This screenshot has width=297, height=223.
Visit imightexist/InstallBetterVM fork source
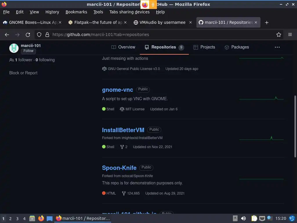pyautogui.click(x=142, y=138)
